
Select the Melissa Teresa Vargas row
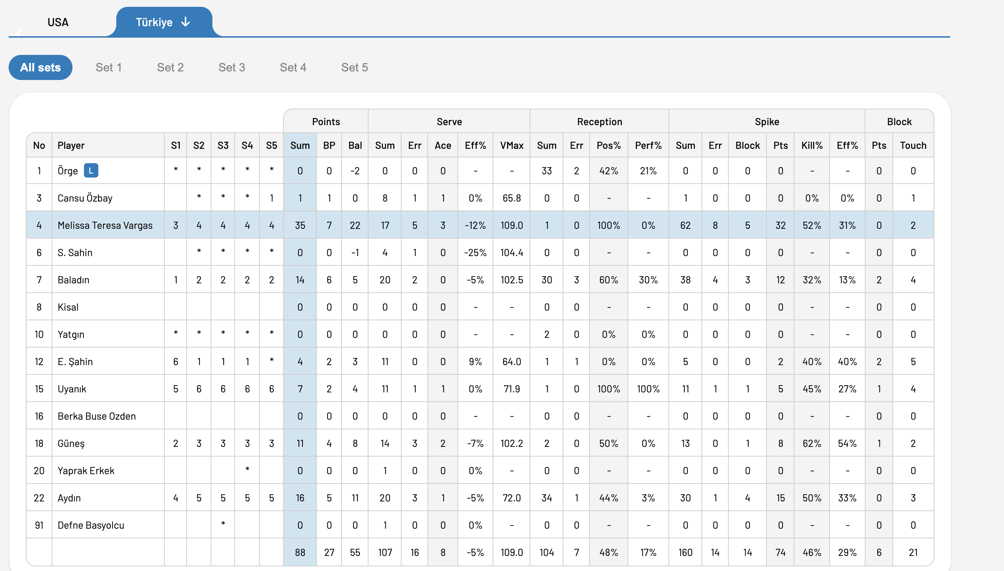pyautogui.click(x=480, y=225)
